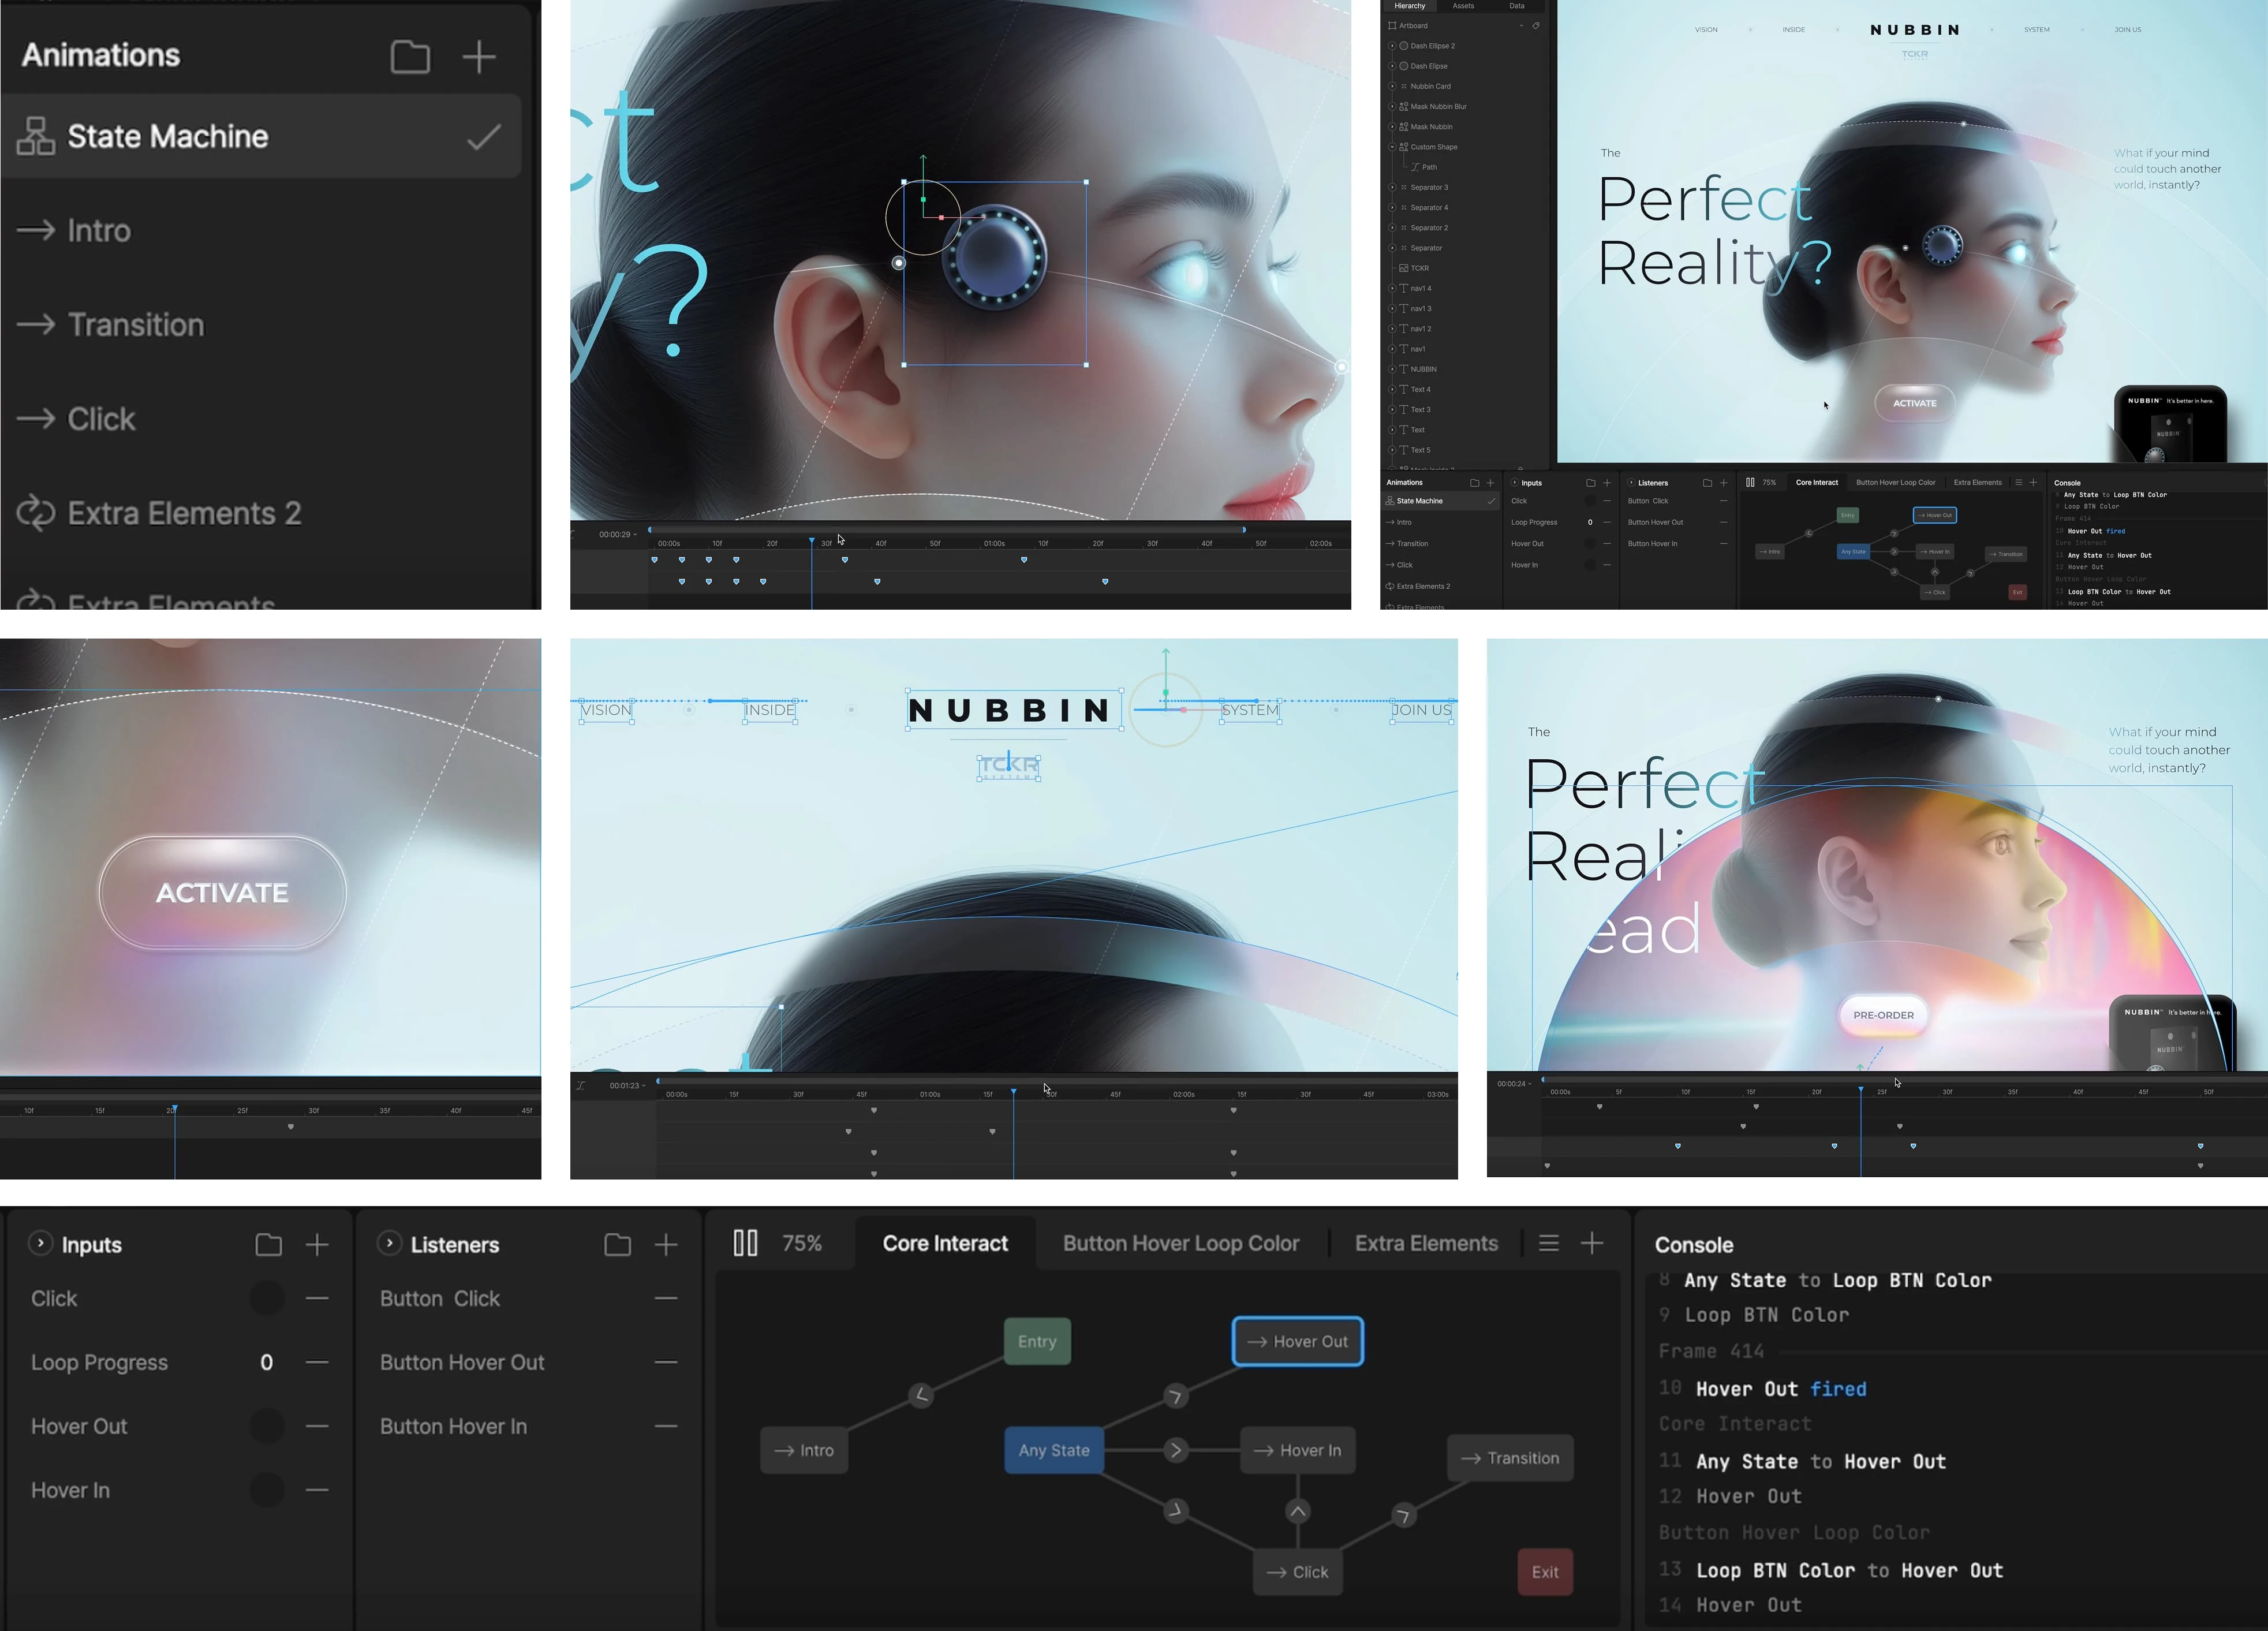Select transition arrow from Any State to Click, large graph

pyautogui.click(x=1176, y=1510)
